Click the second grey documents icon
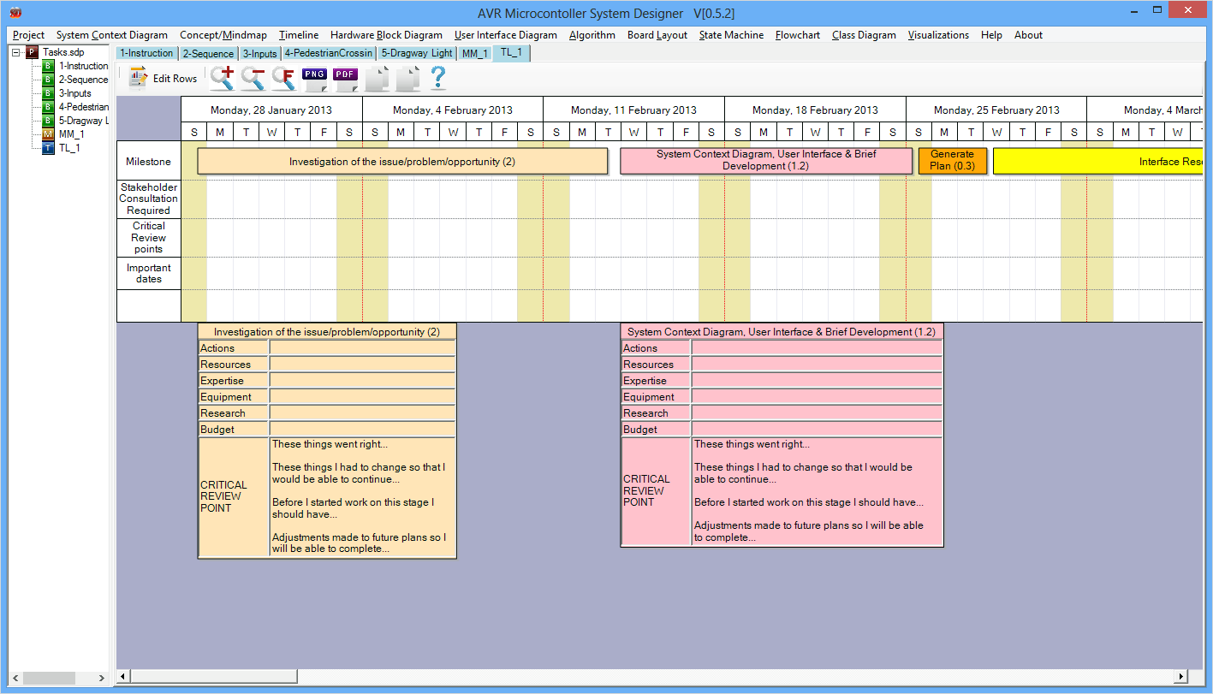This screenshot has height=694, width=1213. [x=407, y=78]
